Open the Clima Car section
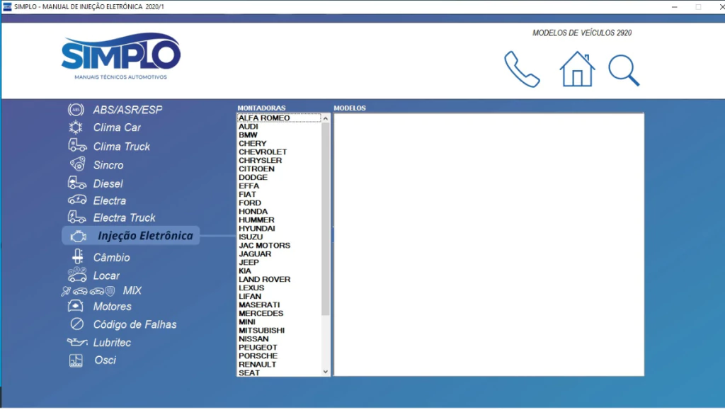This screenshot has width=725, height=410. click(117, 127)
